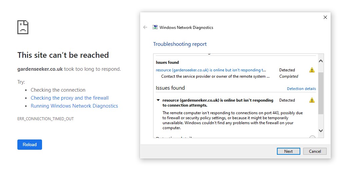Open the first gardenseeker.co.uk resource issue link
Screen dimensions: 345x174
[211, 70]
